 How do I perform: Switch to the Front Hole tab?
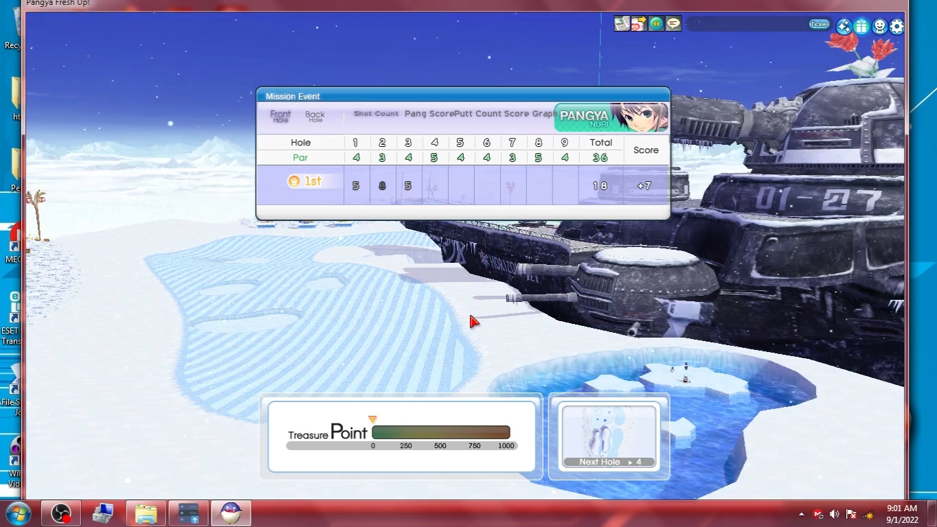tap(280, 117)
